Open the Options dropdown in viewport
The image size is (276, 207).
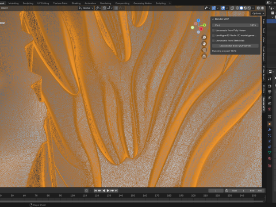tap(258, 13)
